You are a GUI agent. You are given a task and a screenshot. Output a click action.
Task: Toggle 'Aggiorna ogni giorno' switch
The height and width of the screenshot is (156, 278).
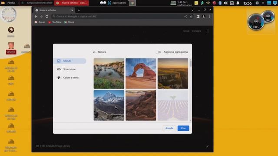click(159, 52)
